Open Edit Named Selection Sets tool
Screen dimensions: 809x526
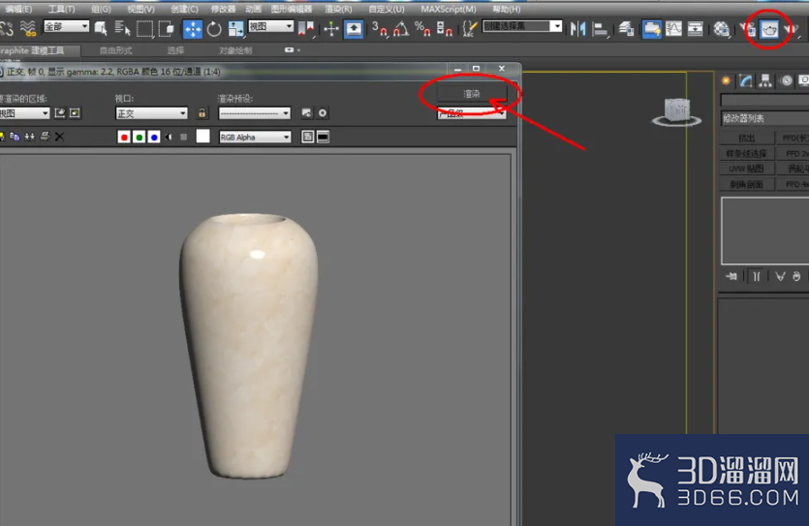coord(469,29)
